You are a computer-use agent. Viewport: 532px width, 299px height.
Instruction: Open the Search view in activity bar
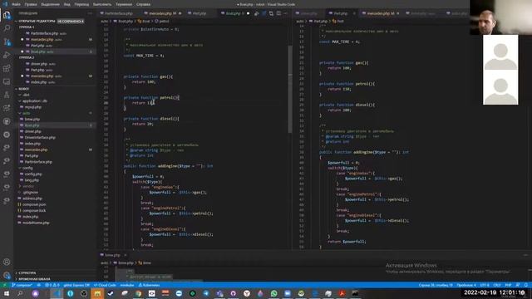[x=7, y=28]
